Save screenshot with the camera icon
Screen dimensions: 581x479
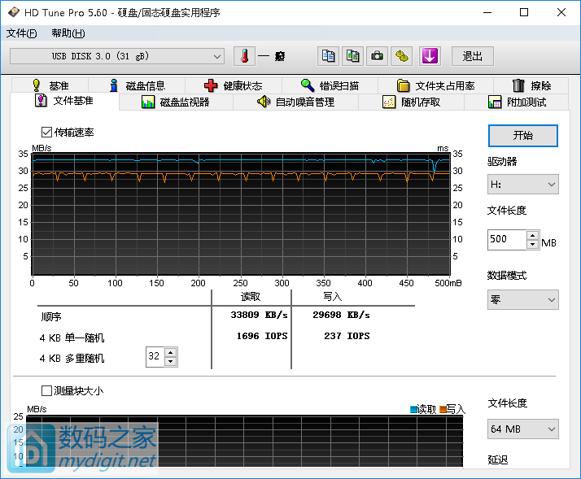click(x=377, y=56)
